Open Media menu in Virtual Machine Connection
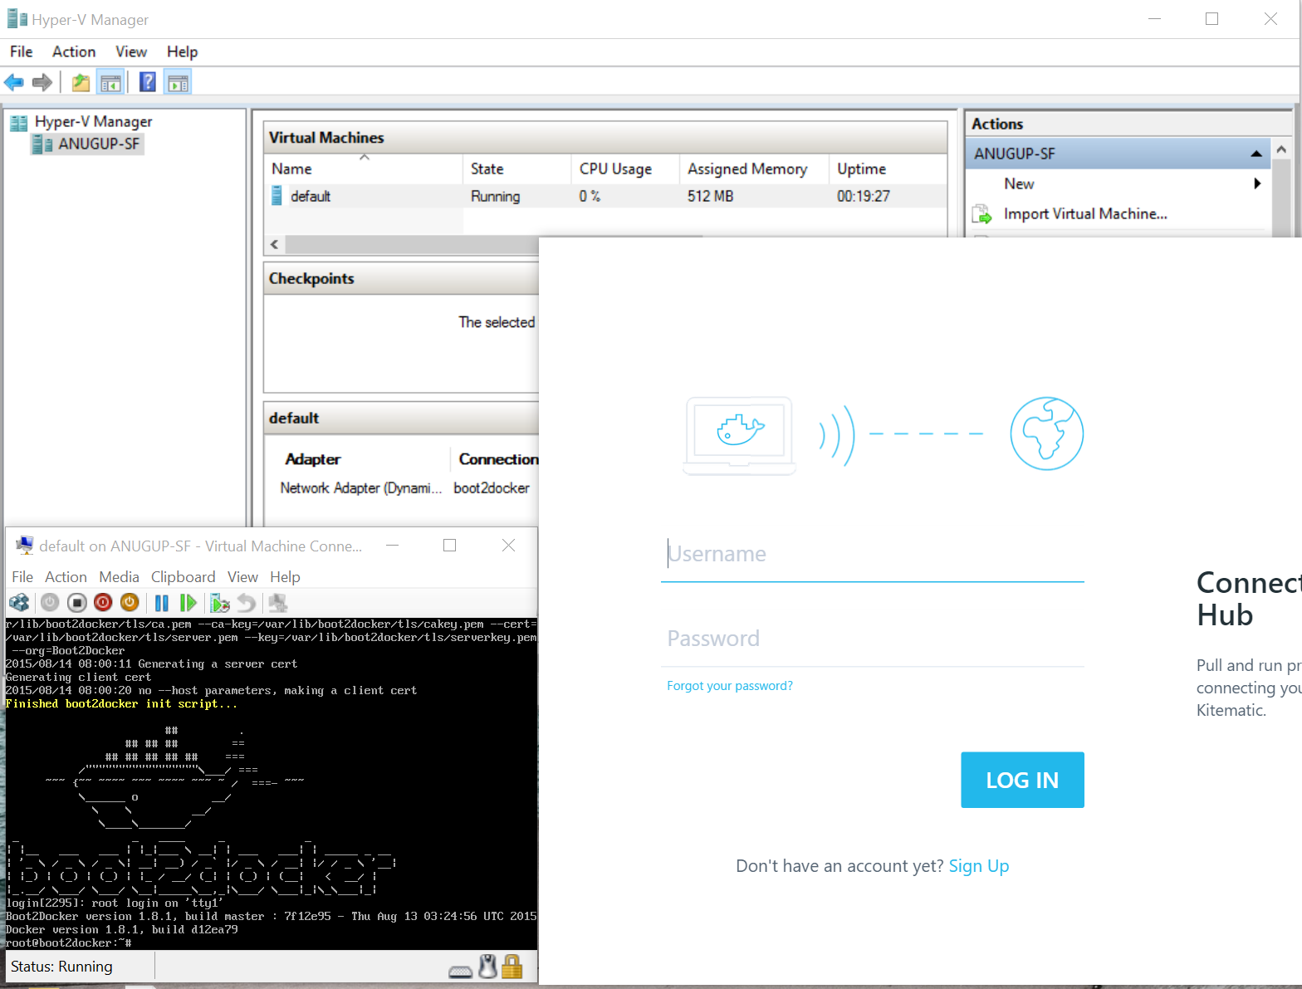The width and height of the screenshot is (1302, 989). (119, 576)
